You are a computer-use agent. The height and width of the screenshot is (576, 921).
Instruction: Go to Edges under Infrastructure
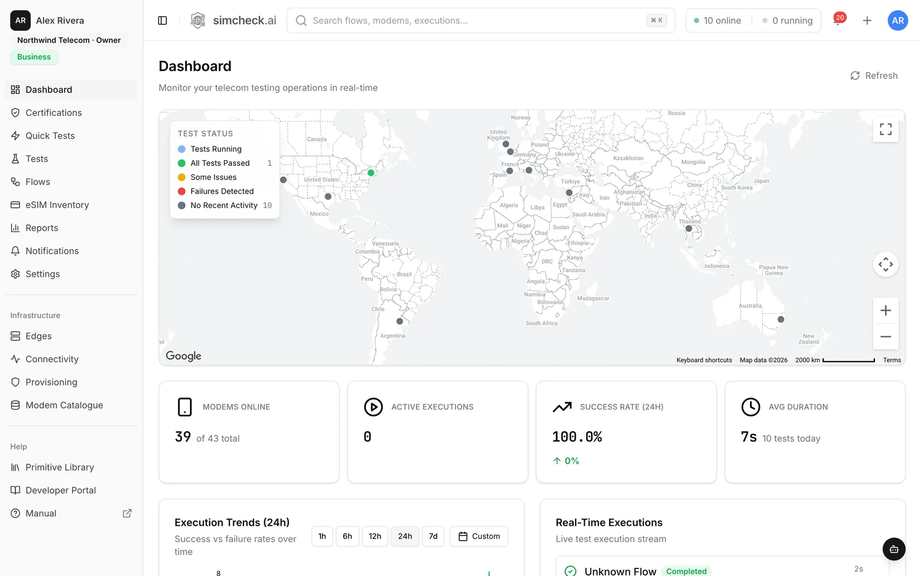[71, 336]
